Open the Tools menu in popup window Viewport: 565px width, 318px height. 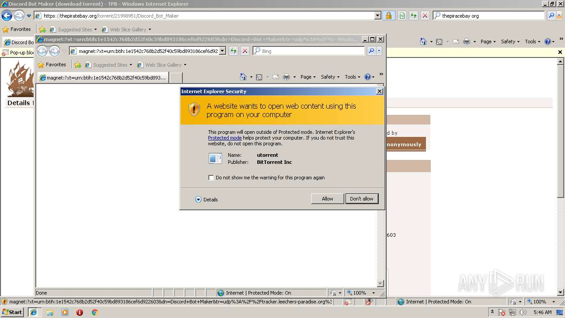point(353,77)
